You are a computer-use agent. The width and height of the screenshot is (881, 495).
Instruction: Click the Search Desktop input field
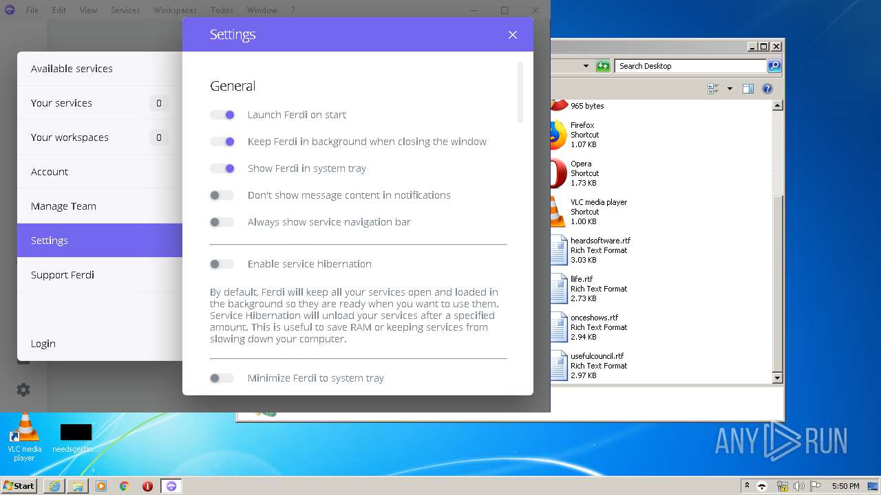point(690,66)
